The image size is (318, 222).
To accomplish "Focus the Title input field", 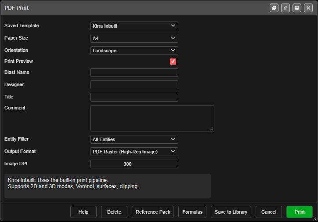I will [x=134, y=97].
